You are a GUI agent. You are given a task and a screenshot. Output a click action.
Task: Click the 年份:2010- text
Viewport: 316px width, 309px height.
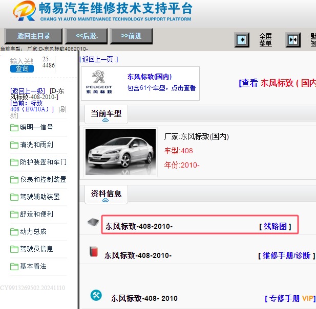[182, 165]
